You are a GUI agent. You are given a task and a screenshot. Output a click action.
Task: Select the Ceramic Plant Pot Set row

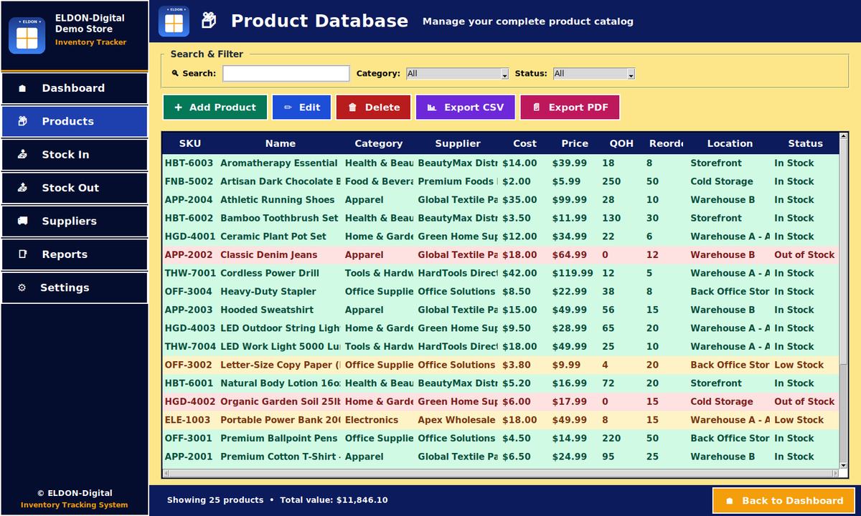pyautogui.click(x=501, y=236)
